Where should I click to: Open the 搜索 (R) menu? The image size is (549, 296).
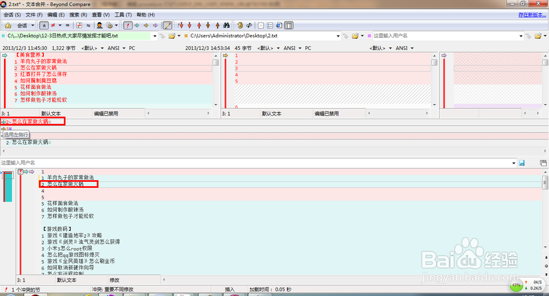(x=78, y=15)
